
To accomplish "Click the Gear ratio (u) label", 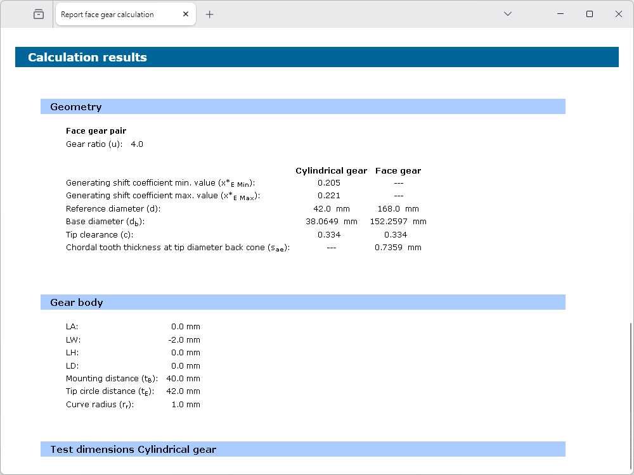I will click(x=94, y=144).
